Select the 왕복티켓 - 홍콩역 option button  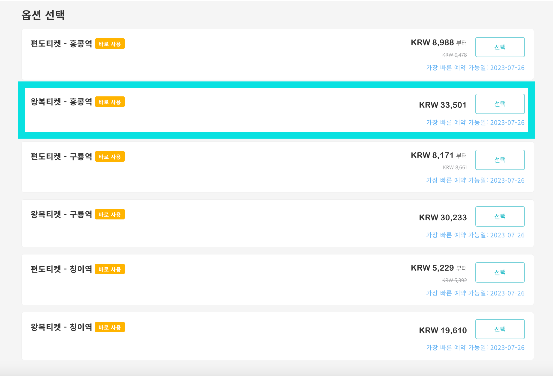500,104
